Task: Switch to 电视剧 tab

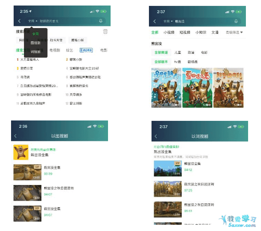Action: coord(55,50)
